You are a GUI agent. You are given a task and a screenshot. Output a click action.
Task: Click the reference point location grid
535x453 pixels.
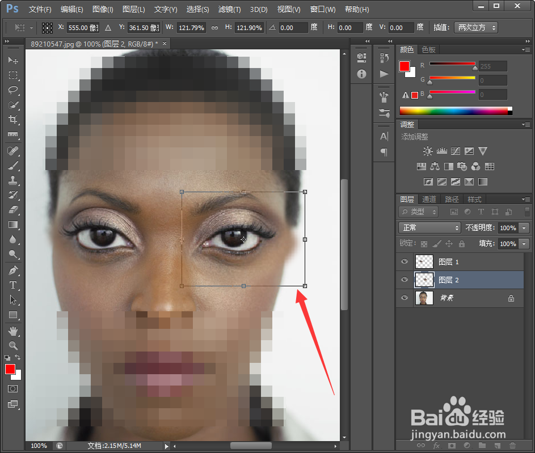click(47, 28)
